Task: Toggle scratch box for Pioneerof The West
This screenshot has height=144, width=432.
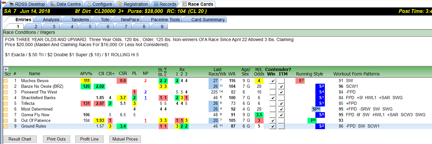Action: (6, 92)
